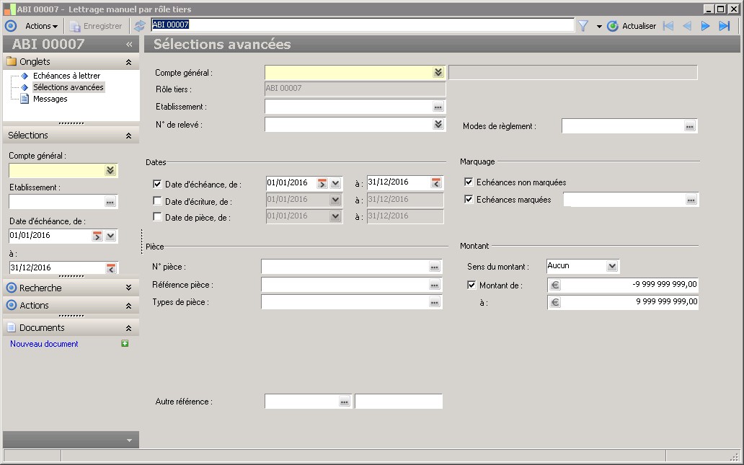Toggle the Echéances non marquées checkbox
Viewport: 744px width, 465px height.
click(469, 182)
